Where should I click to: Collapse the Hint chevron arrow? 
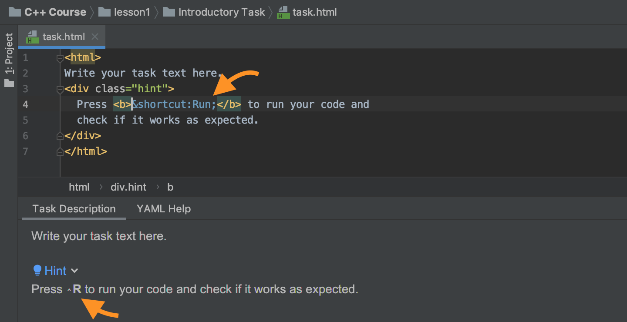[74, 271]
